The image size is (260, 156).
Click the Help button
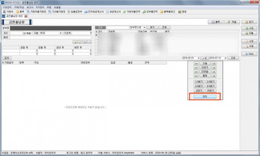click(249, 54)
